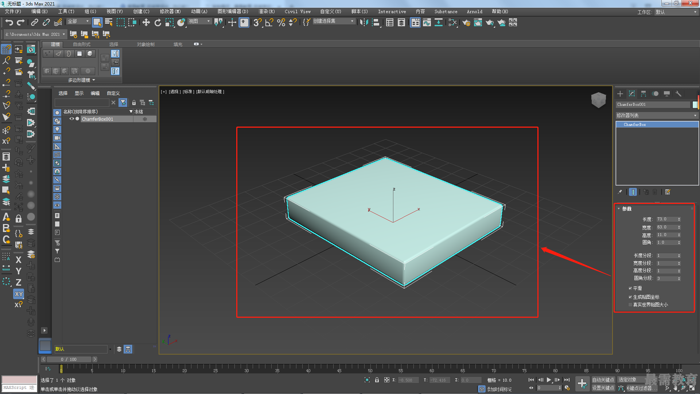Open the 渲染(R) menu
This screenshot has height=394, width=700.
[x=267, y=12]
